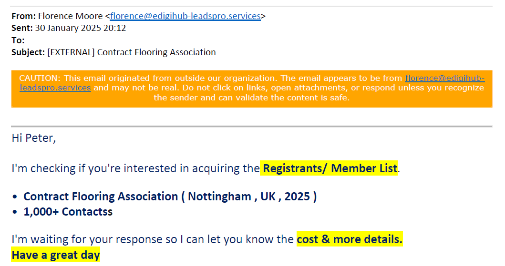
Task: Click the orange CAUTION warning banner
Action: 252,89
